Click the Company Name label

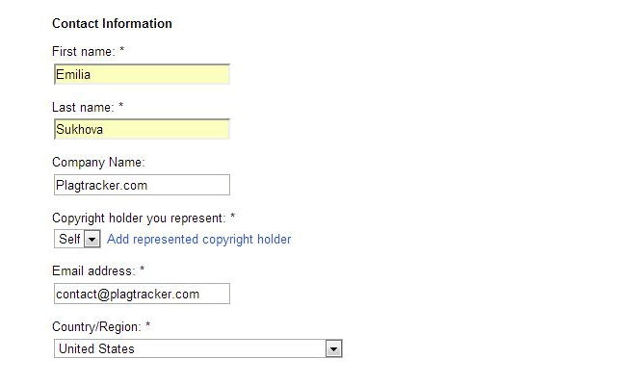98,163
